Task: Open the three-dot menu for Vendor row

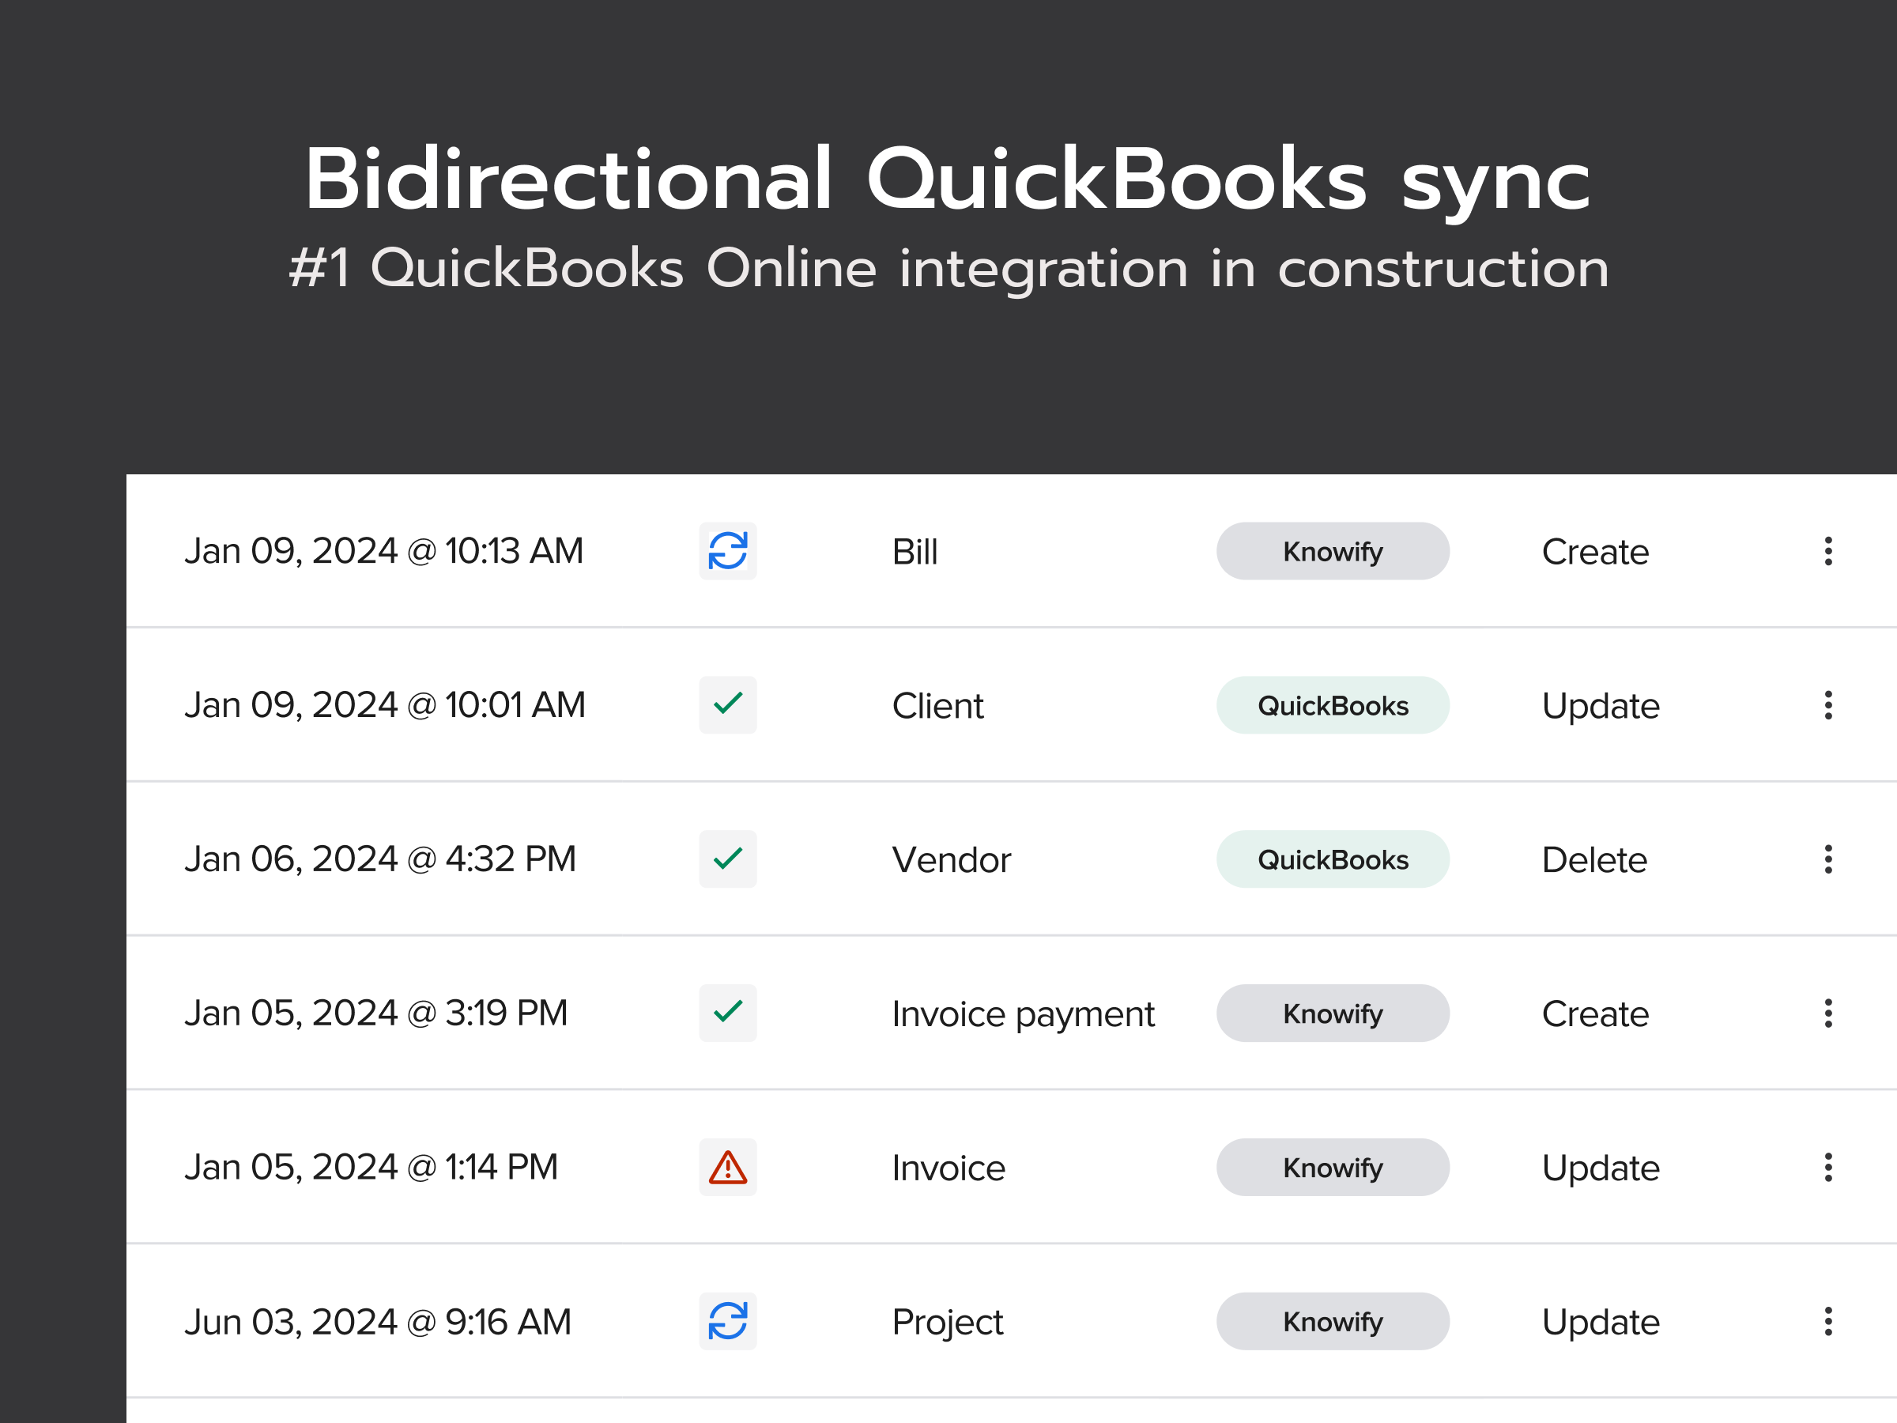Action: coord(1828,859)
